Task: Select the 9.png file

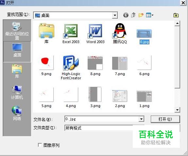Action: pyautogui.click(x=46, y=66)
